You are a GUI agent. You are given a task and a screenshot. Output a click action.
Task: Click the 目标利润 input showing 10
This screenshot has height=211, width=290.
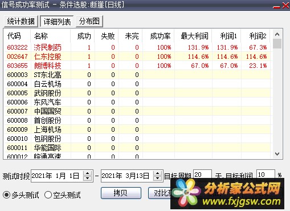pos(266,175)
